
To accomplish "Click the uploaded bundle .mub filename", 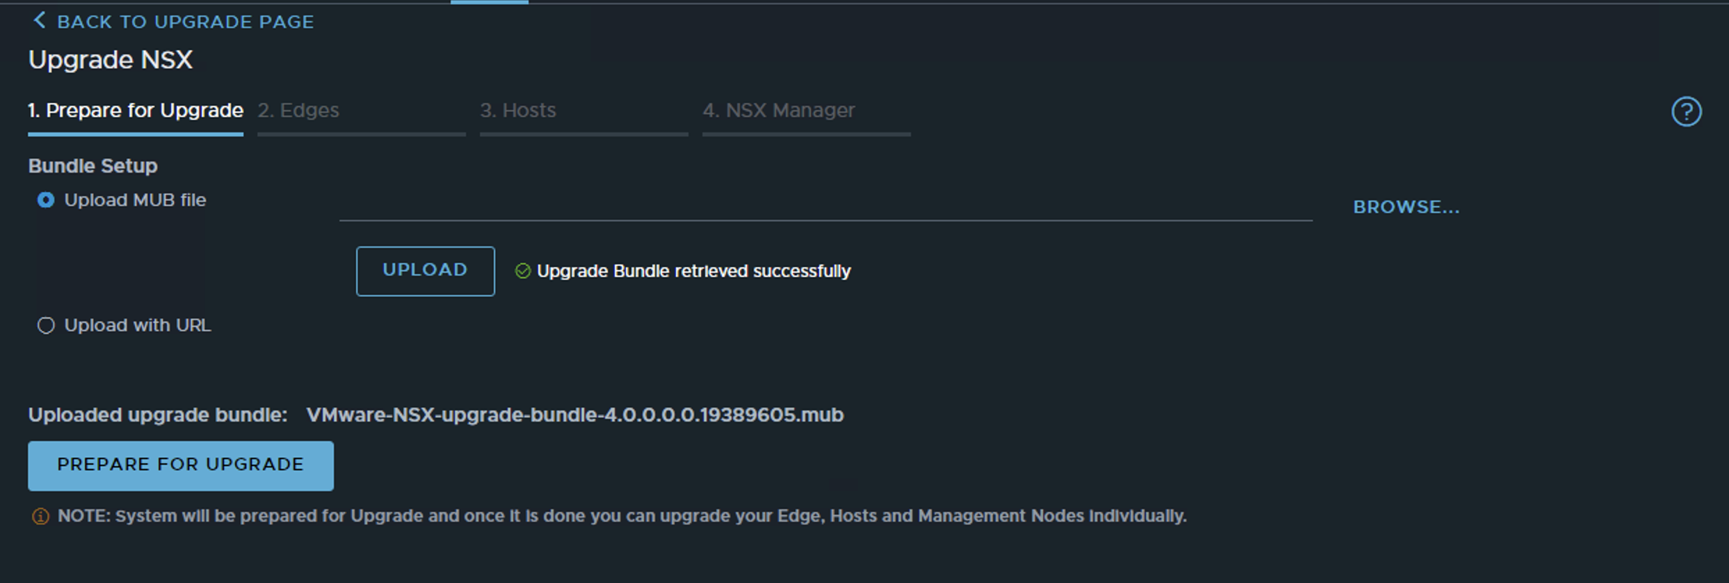I will click(574, 415).
